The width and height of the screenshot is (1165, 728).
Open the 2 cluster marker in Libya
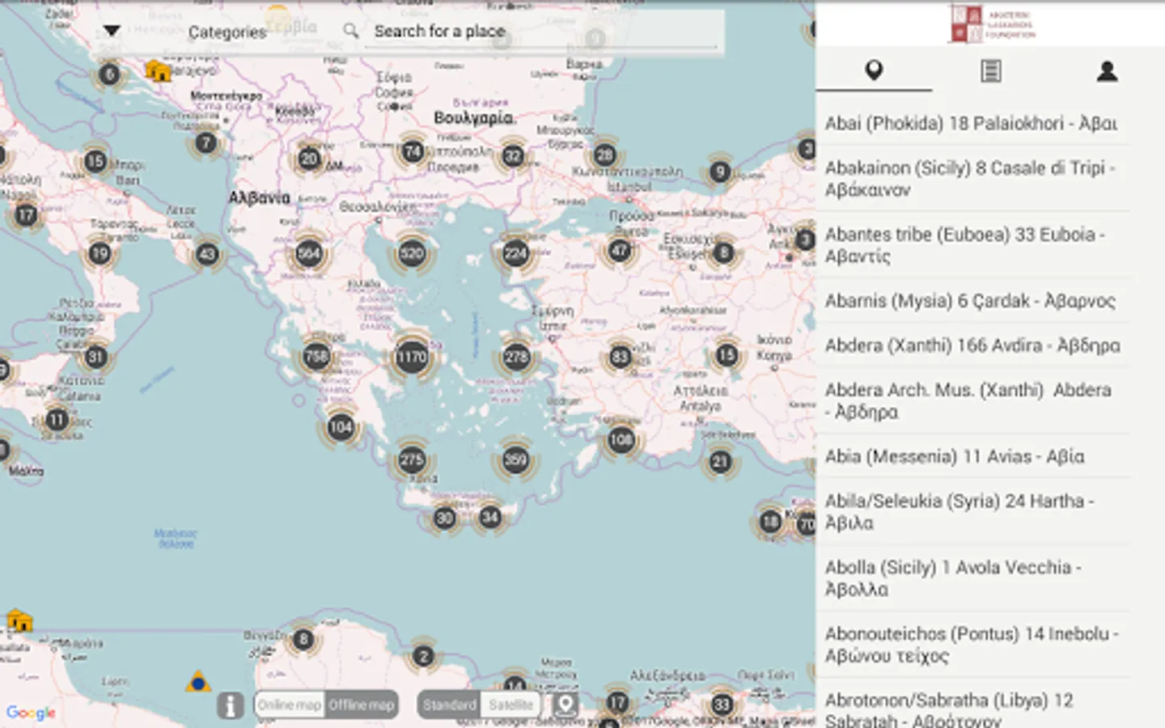(x=423, y=656)
